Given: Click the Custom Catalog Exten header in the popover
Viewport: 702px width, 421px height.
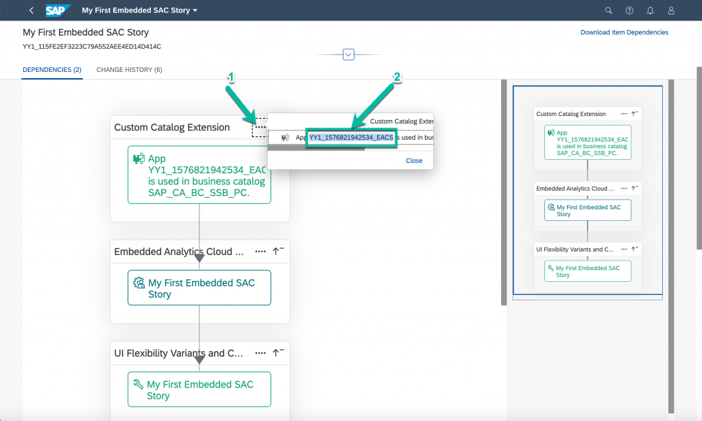Looking at the screenshot, I should pyautogui.click(x=402, y=121).
